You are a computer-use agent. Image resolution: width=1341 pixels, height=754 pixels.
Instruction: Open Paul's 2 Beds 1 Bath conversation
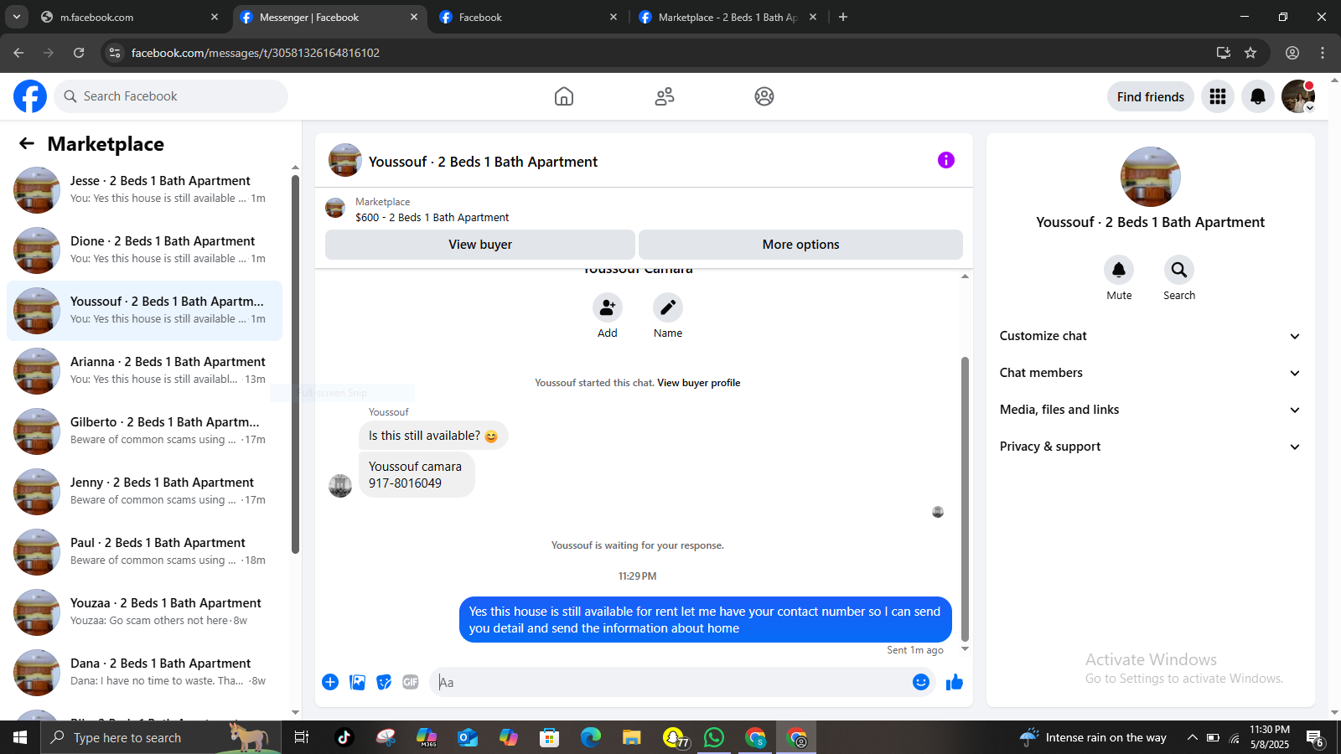point(144,552)
